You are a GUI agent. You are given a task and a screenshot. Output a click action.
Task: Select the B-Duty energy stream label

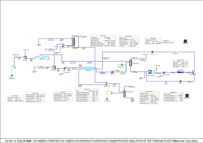point(61,75)
